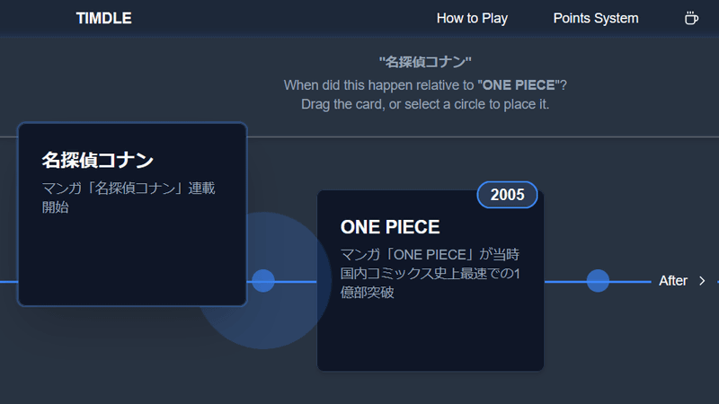Image resolution: width=719 pixels, height=404 pixels.
Task: Select the circle before ONE PIECE card
Action: [x=263, y=281]
